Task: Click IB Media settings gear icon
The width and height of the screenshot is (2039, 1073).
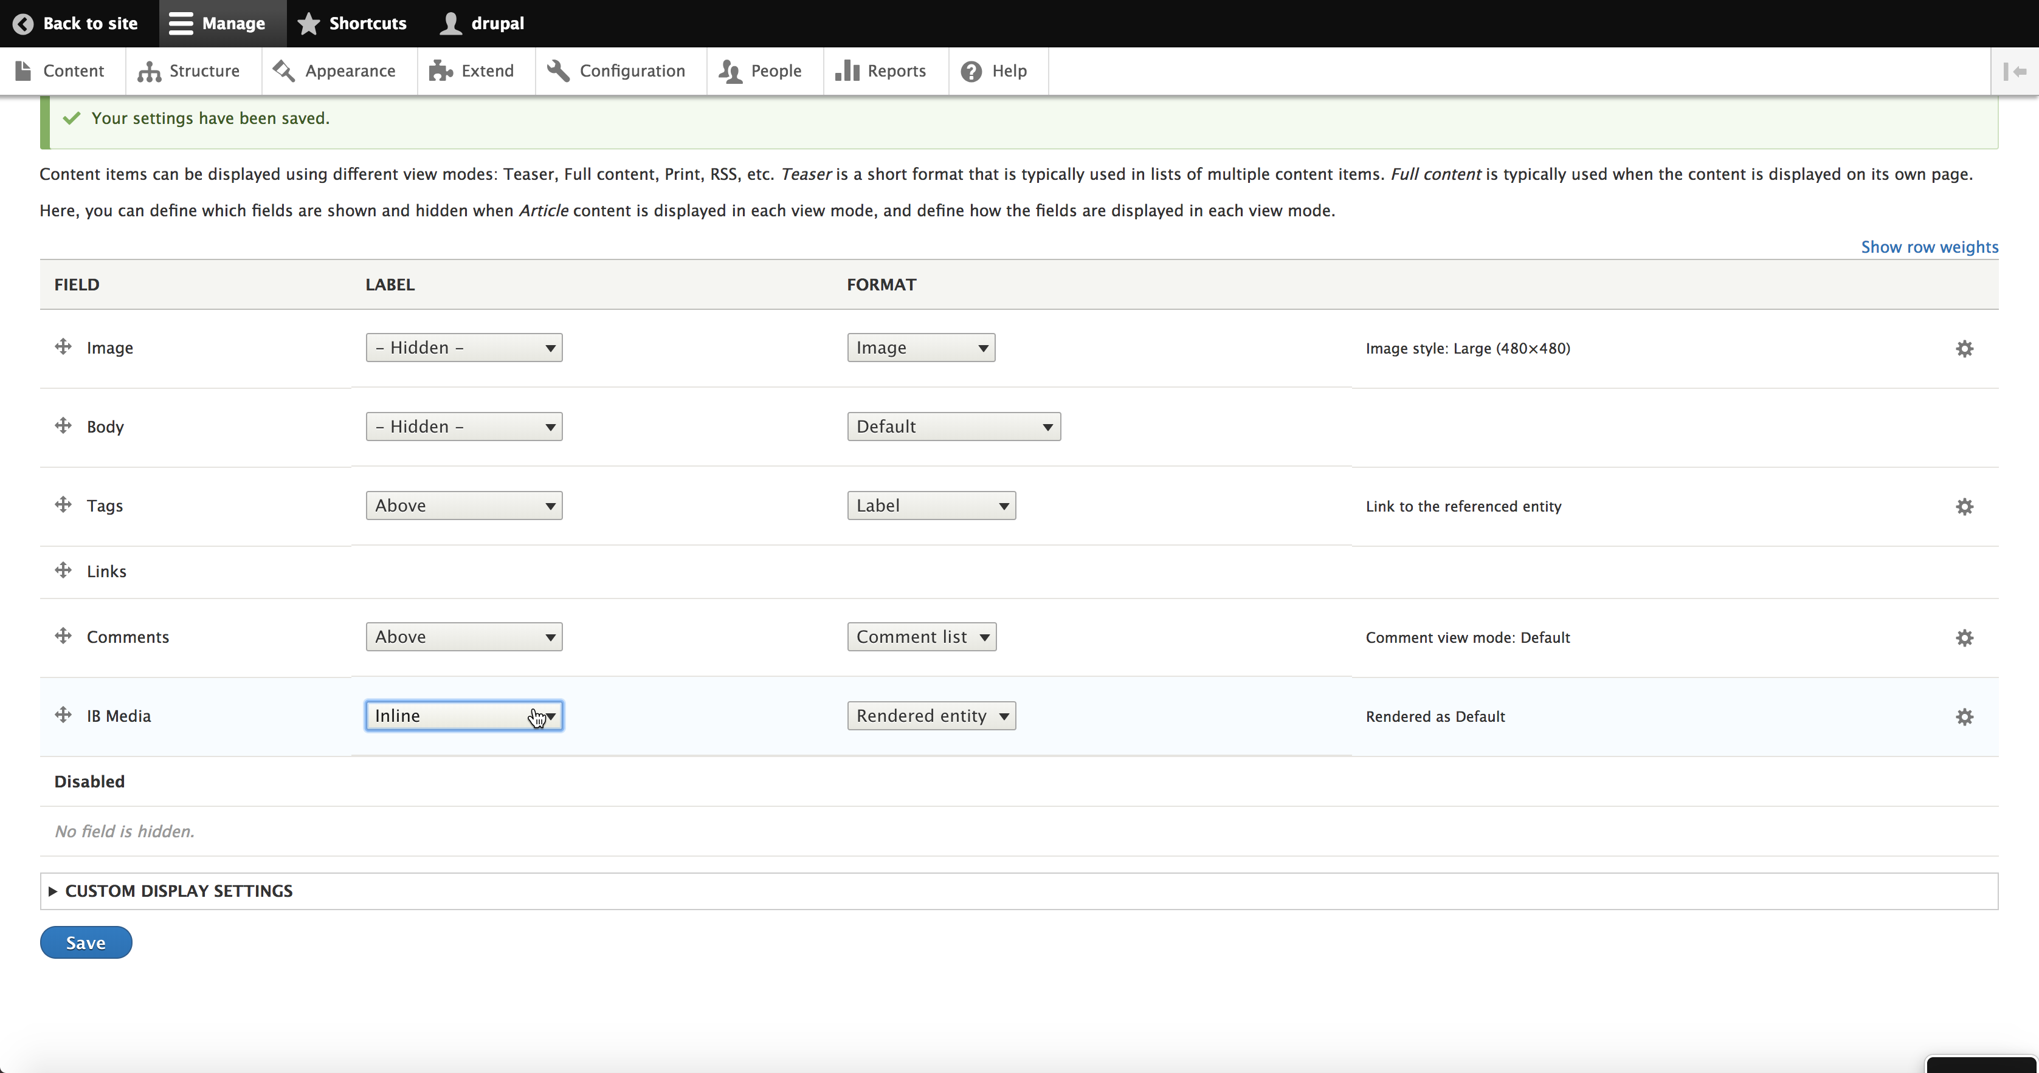Action: point(1964,717)
